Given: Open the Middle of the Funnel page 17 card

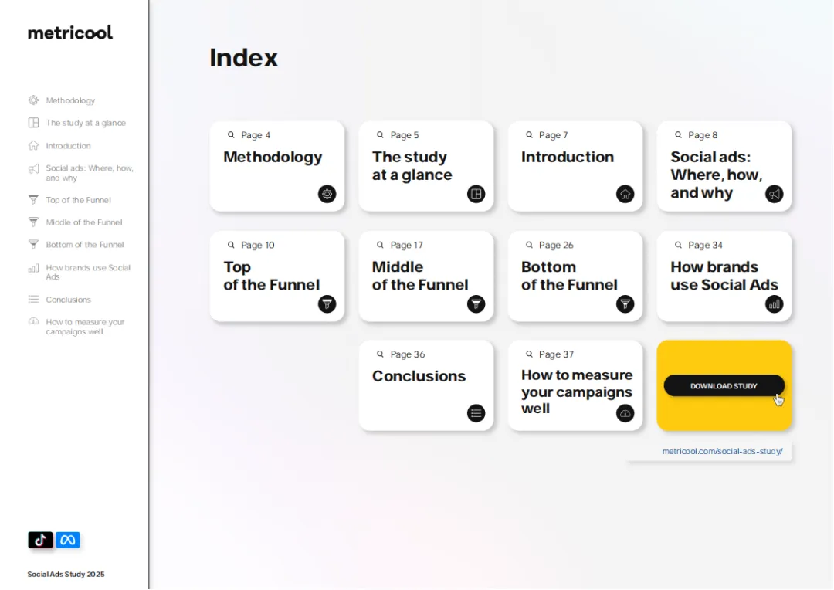Looking at the screenshot, I should (426, 276).
